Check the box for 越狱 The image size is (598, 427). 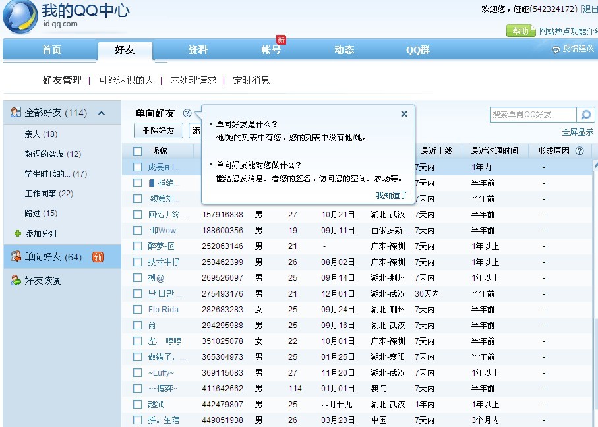(x=138, y=404)
